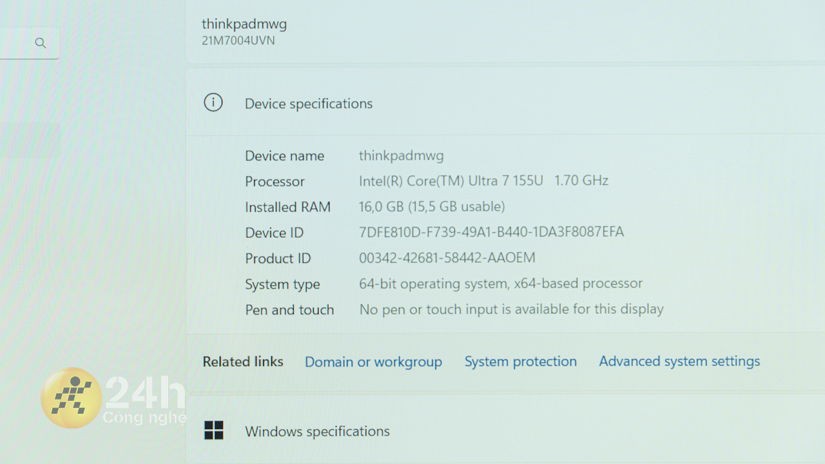Select the thinkpadmwg title at top
This screenshot has width=825, height=464.
(244, 24)
